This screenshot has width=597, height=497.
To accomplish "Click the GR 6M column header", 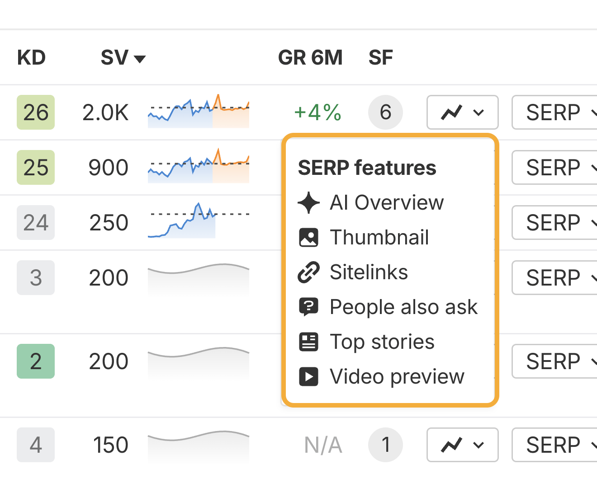I will tap(311, 57).
